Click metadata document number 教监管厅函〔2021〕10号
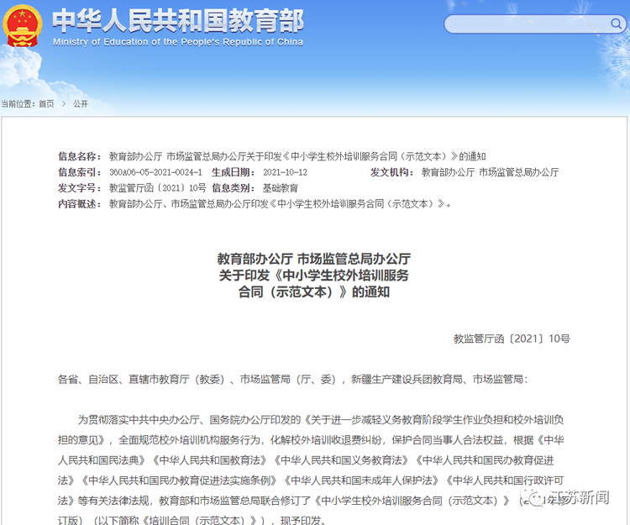Screen dimensions: 630x525 pyautogui.click(x=158, y=188)
